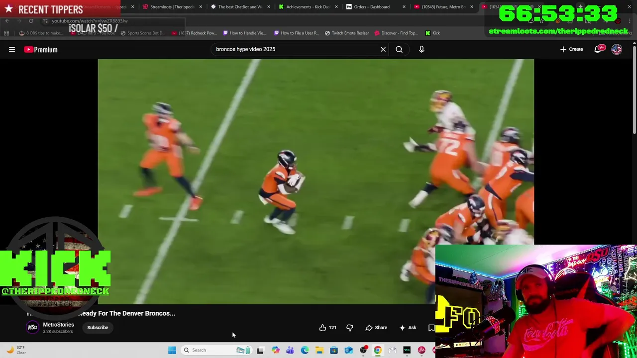This screenshot has width=637, height=358.
Task: Play or pause the Broncos video
Action: (316, 181)
